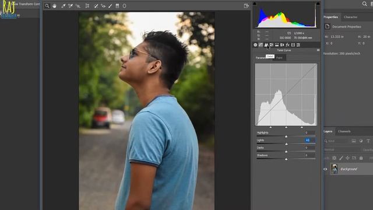Open the Camera Calibration panel icon
373x210 pixels.
click(293, 45)
